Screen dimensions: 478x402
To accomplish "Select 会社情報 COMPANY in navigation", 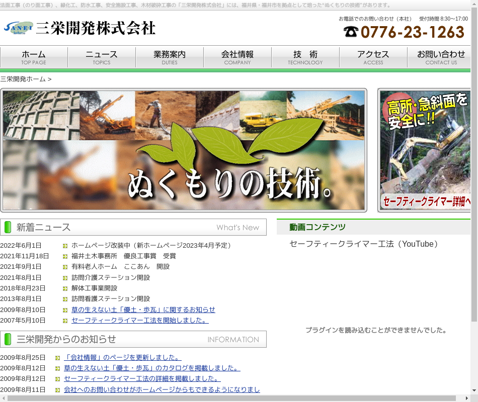I will pos(237,57).
